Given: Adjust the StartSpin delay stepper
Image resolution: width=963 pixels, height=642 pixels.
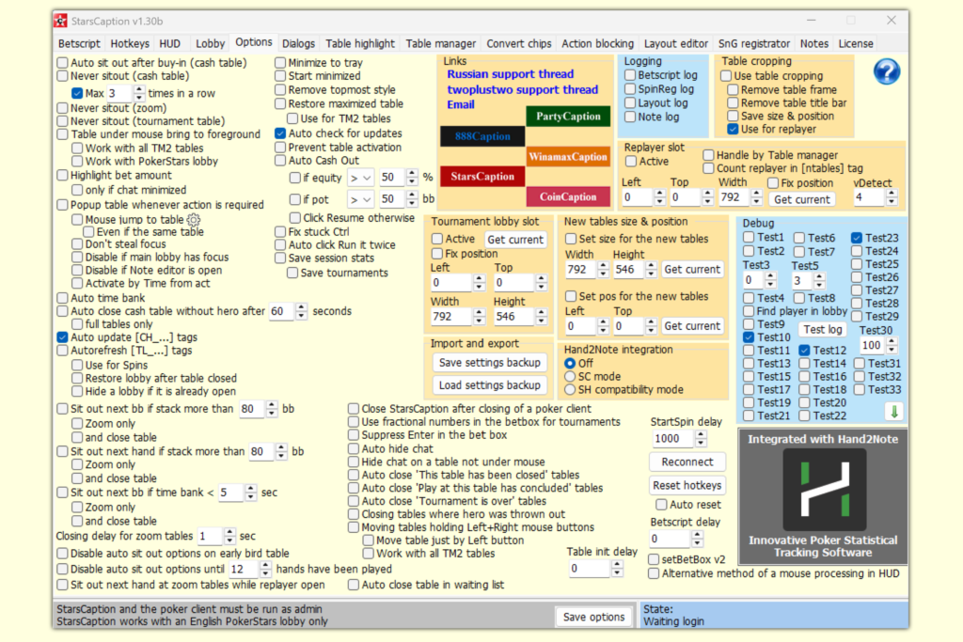Looking at the screenshot, I should [x=701, y=438].
